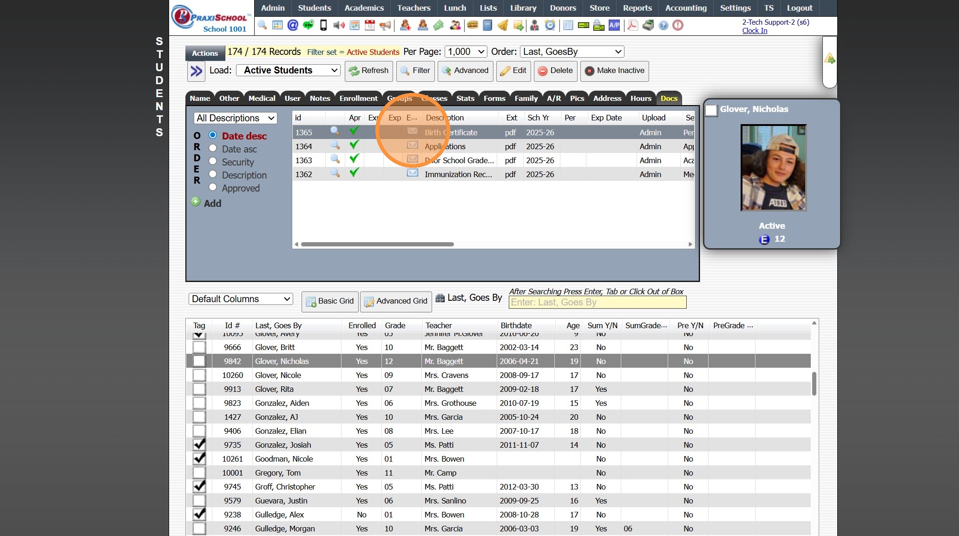The width and height of the screenshot is (959, 536).
Task: Select the Date asc order radio
Action: click(213, 148)
